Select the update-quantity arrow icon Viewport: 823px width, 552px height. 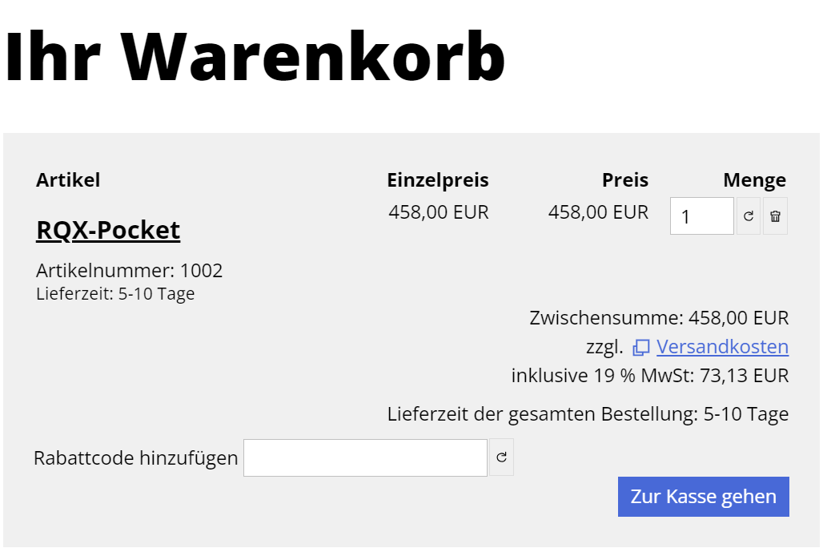(749, 216)
